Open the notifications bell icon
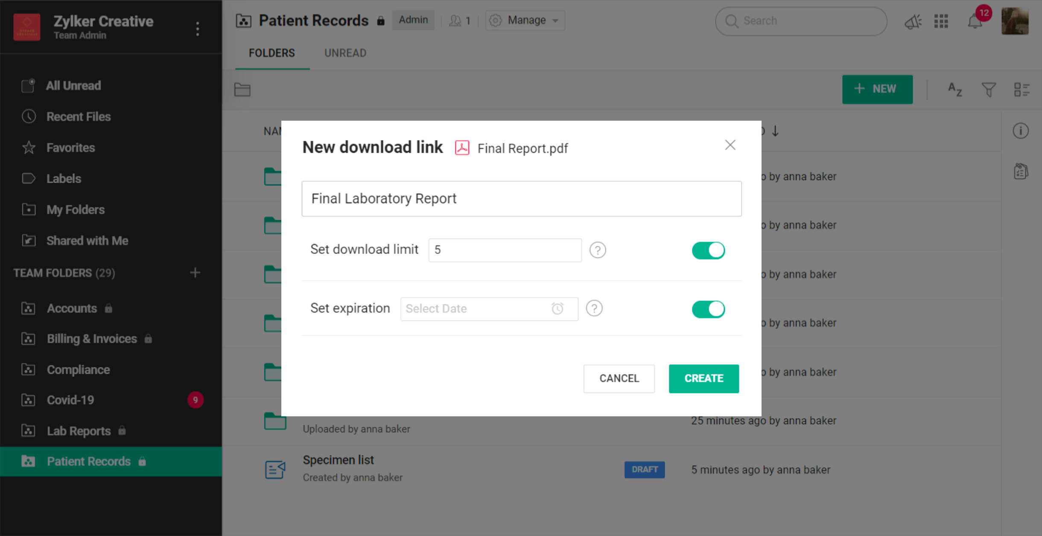The height and width of the screenshot is (536, 1042). pyautogui.click(x=975, y=21)
